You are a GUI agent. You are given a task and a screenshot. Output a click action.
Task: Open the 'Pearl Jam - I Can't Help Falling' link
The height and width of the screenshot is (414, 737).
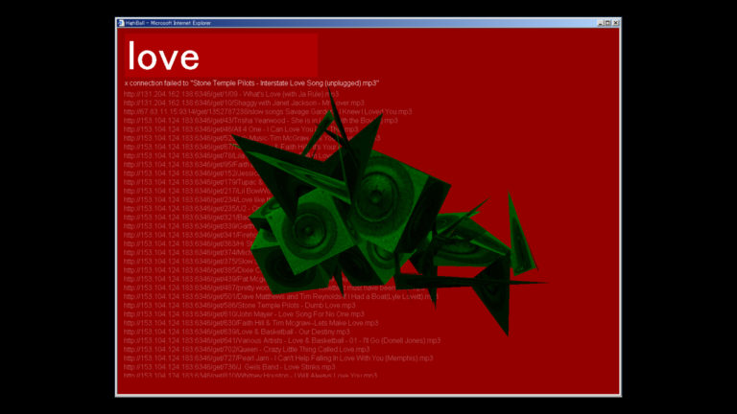278,358
